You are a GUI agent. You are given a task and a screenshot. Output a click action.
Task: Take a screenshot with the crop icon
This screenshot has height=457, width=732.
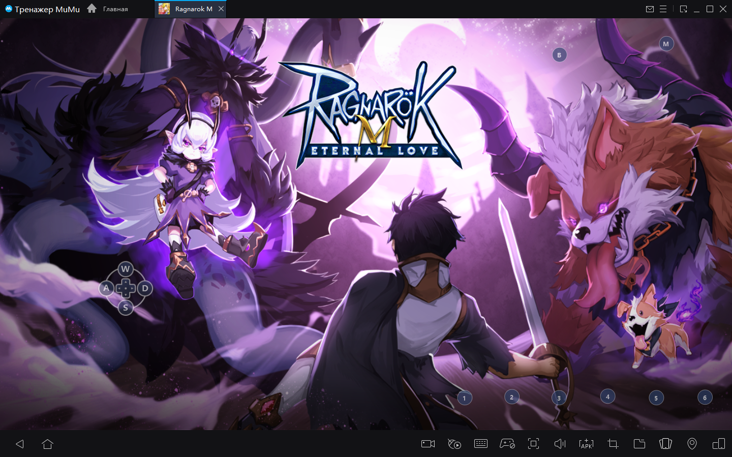[613, 444]
